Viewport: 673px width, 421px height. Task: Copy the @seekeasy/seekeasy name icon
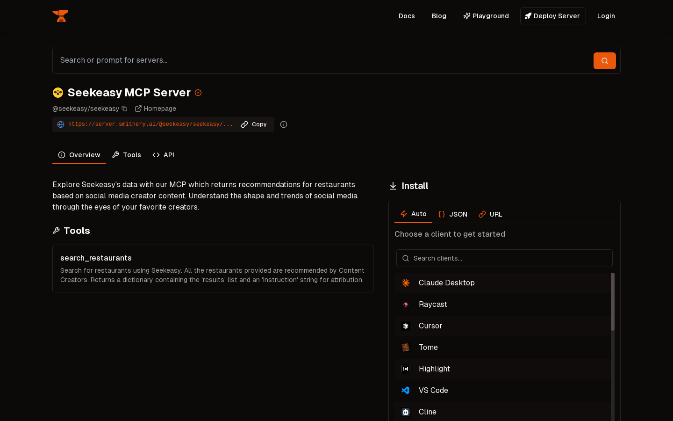tap(124, 109)
